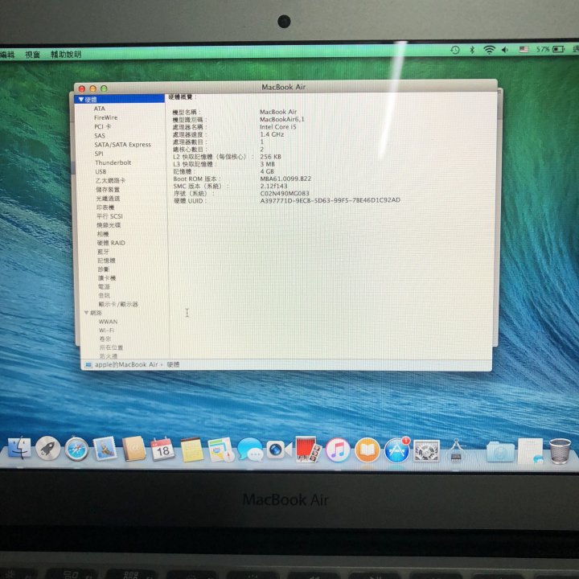Select ATA in the hardware list
The image size is (579, 579).
[x=100, y=109]
